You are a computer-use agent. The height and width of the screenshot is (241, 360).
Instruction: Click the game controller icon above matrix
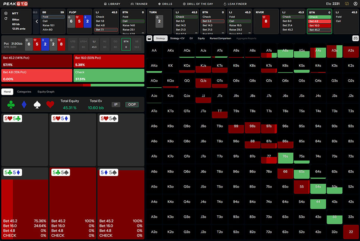(x=356, y=38)
